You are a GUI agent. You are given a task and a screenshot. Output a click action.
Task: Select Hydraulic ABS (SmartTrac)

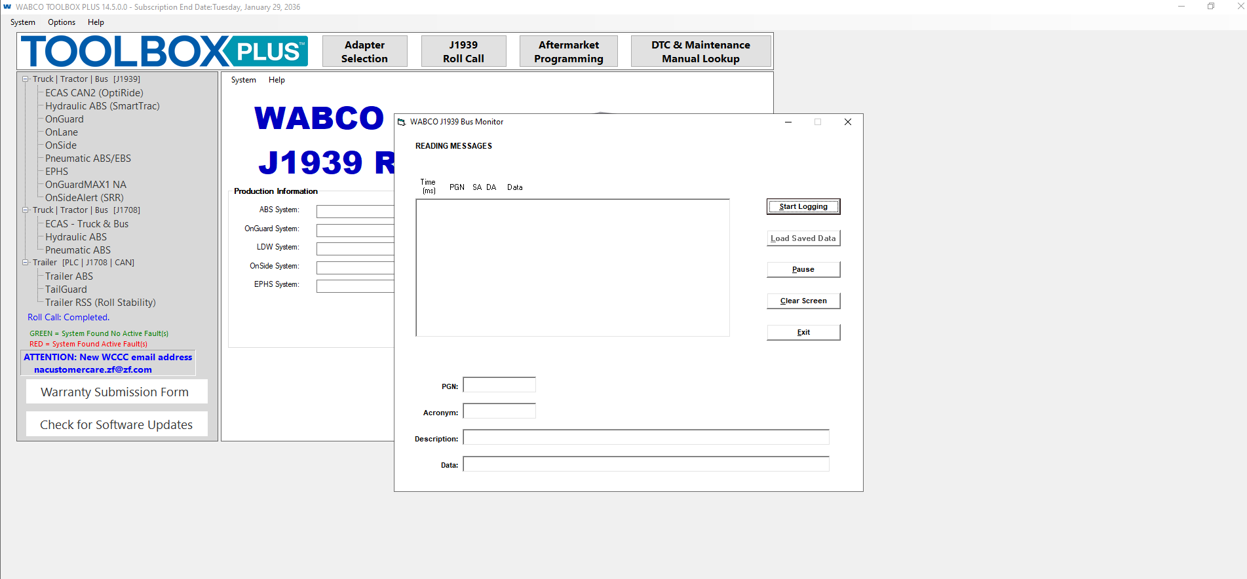tap(102, 106)
